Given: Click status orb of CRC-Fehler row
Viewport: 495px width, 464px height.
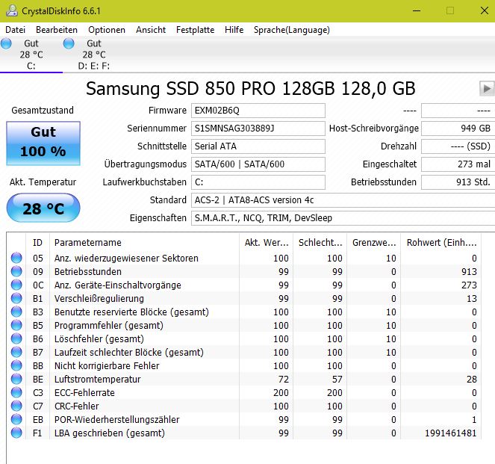Looking at the screenshot, I should click(16, 406).
